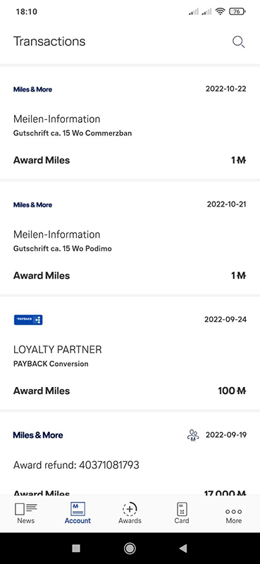The image size is (260, 564).
Task: Open Award refund 40371081793 transaction
Action: (130, 453)
